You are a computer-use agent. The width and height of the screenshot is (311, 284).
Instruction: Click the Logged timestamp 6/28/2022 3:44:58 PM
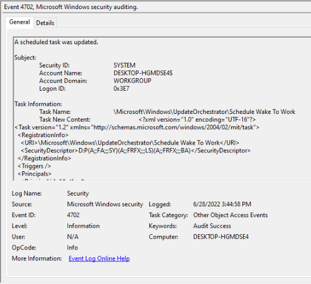pyautogui.click(x=222, y=204)
